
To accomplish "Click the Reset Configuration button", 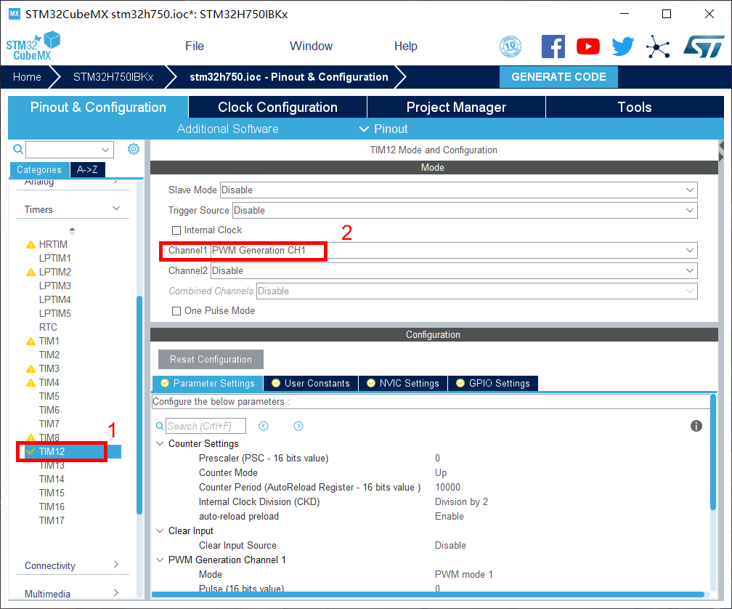I will (211, 360).
